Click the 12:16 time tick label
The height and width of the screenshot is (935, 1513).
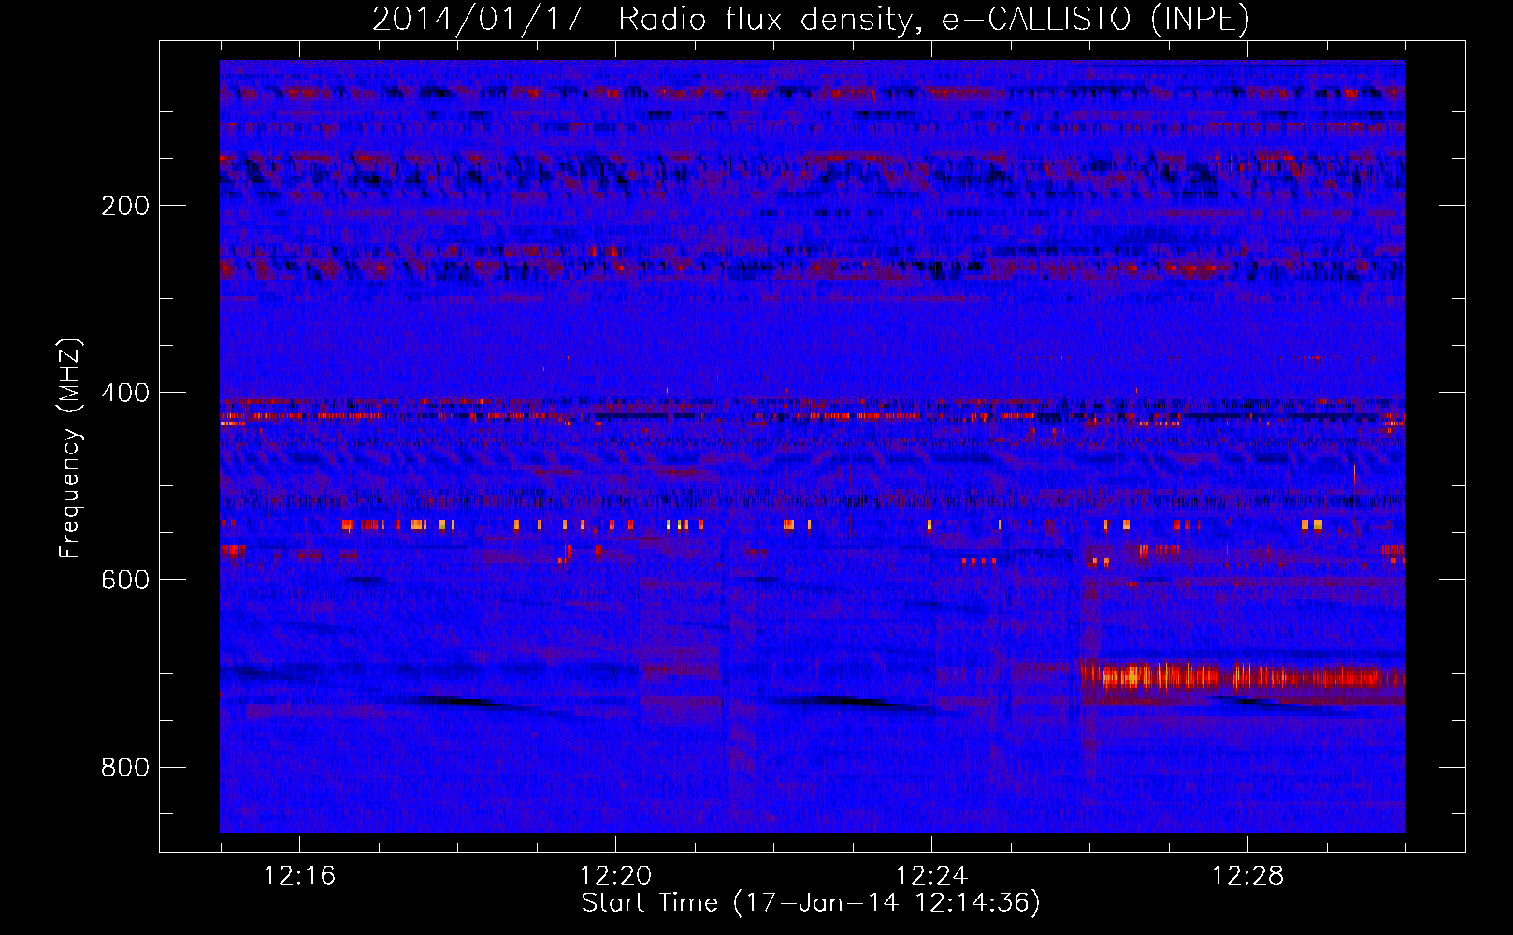[x=299, y=876]
